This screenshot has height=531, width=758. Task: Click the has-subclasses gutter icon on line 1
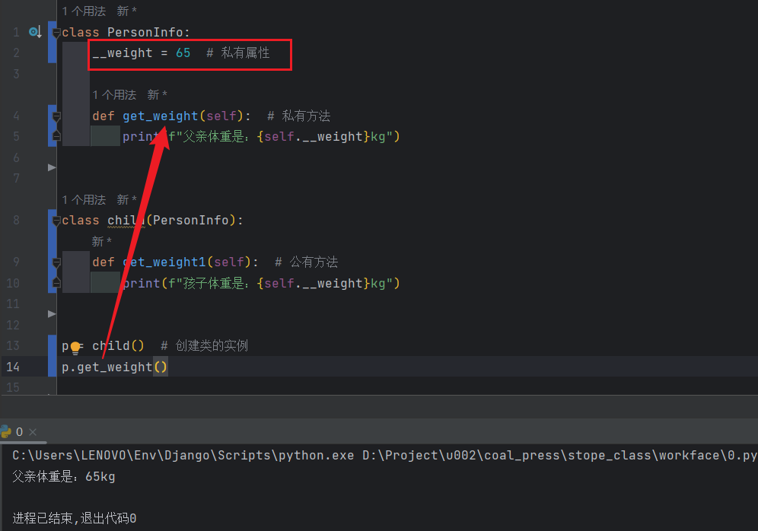[x=35, y=33]
